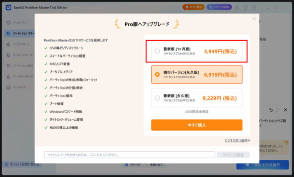Click the Windowsパスワード削除 feature text

point(66,112)
